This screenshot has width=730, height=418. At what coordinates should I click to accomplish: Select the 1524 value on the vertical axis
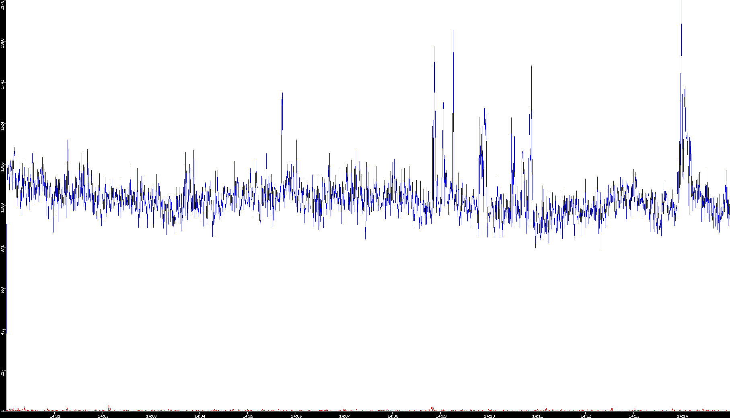coord(2,126)
